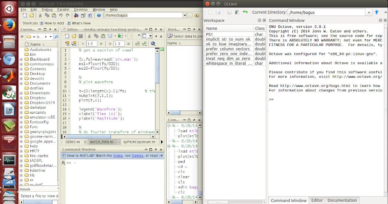
Task: Click increment plus button beside 1.0 field
Action: pos(101,44)
